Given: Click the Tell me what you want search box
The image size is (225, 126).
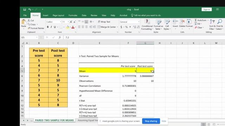Looking at the screenshot, I should click(x=146, y=15).
